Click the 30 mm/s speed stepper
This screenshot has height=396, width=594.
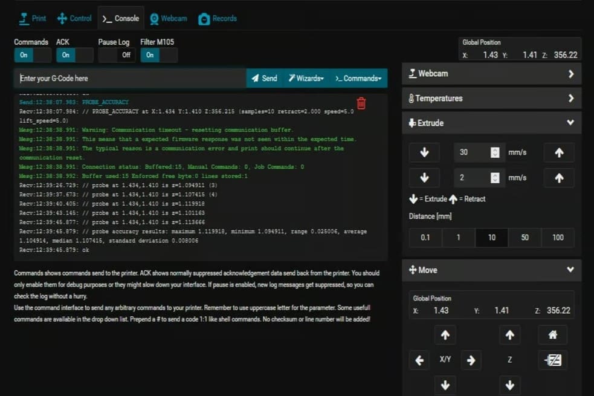click(x=495, y=152)
